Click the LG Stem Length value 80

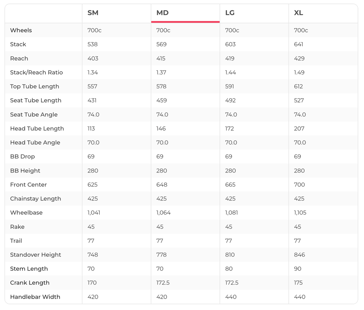click(229, 269)
